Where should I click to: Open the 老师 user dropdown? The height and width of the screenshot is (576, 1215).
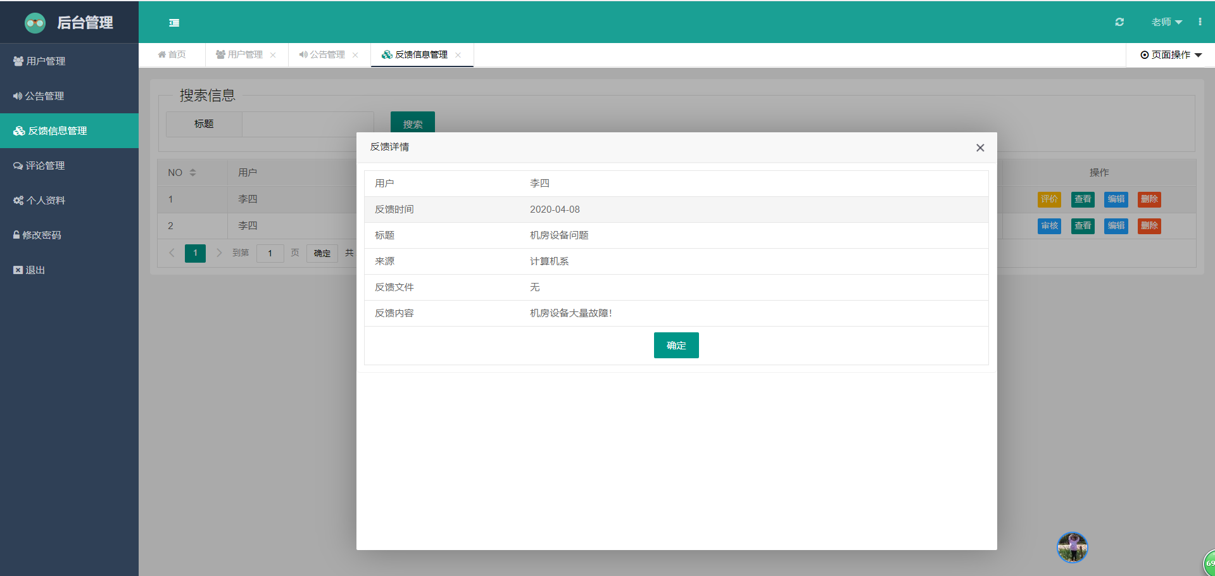(1166, 22)
